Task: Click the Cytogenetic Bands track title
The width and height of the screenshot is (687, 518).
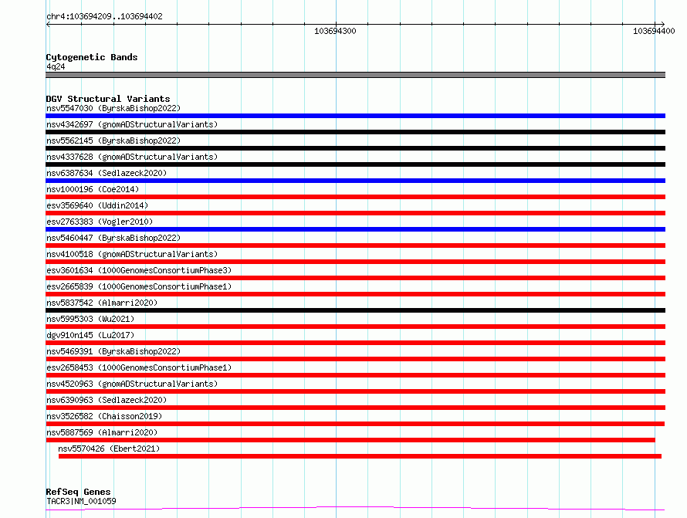Action: click(92, 57)
